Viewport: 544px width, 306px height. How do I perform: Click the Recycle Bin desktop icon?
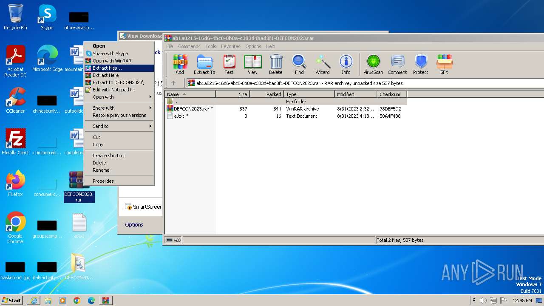tap(15, 17)
